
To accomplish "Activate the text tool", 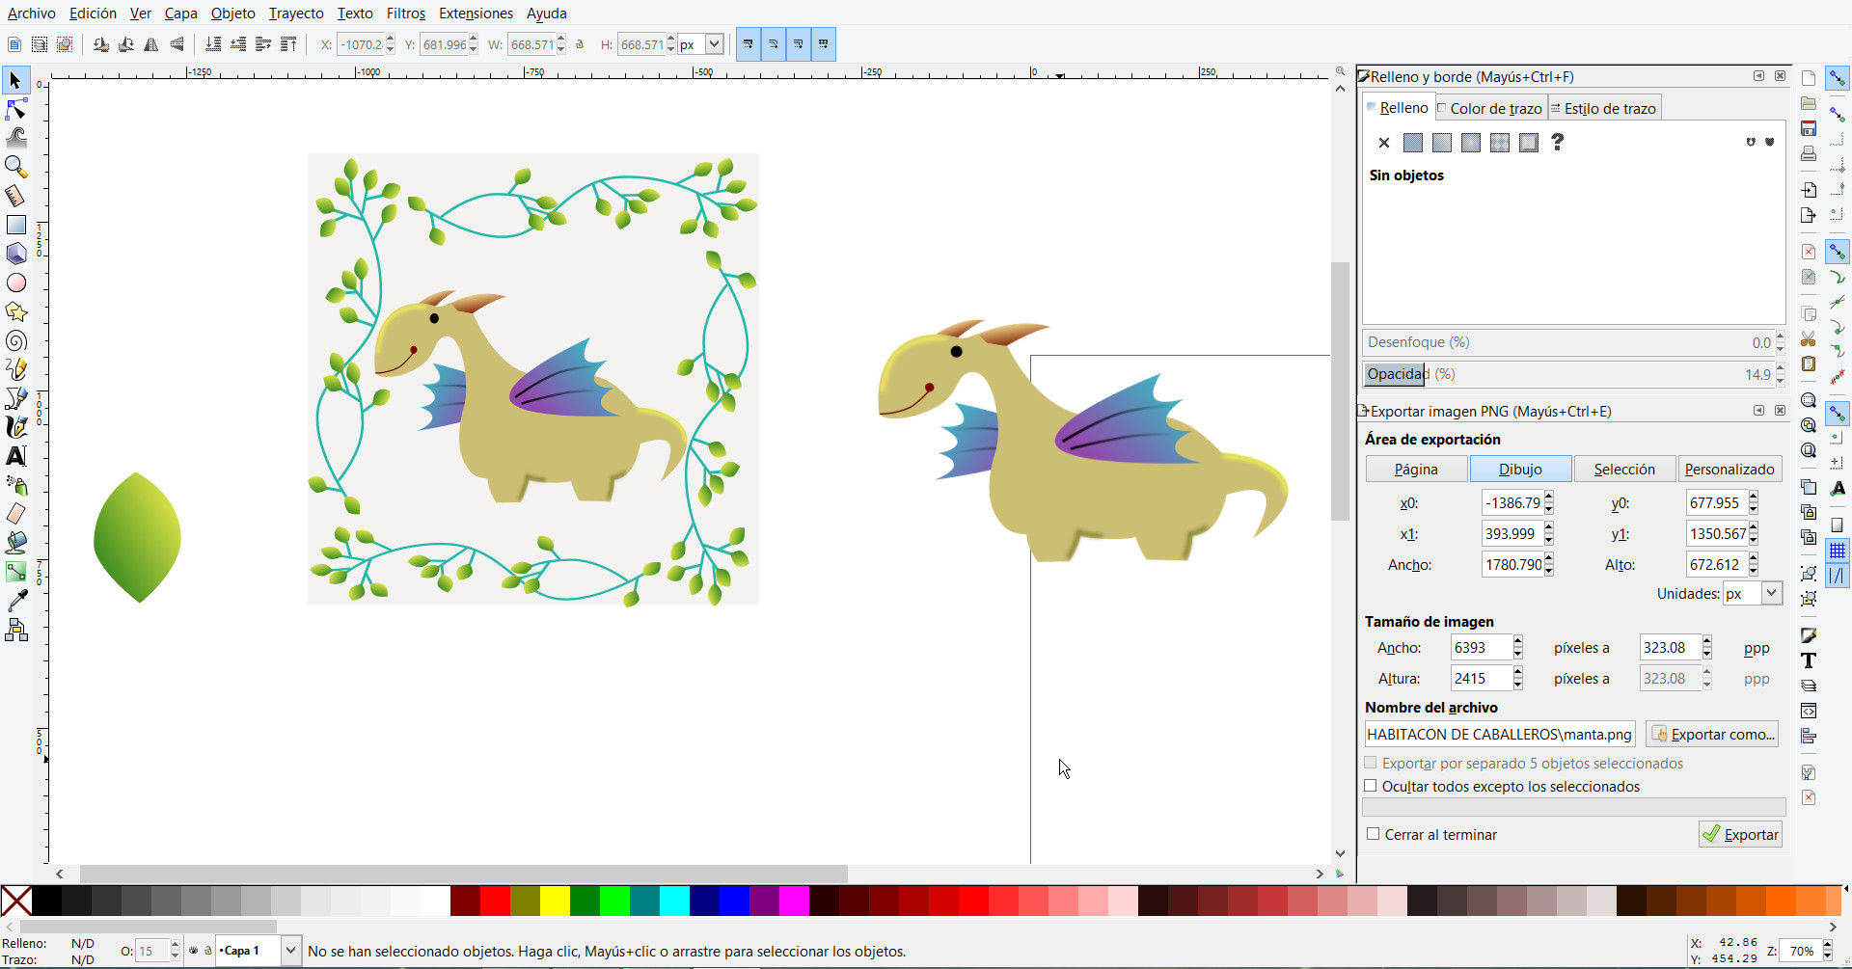I will [x=16, y=456].
